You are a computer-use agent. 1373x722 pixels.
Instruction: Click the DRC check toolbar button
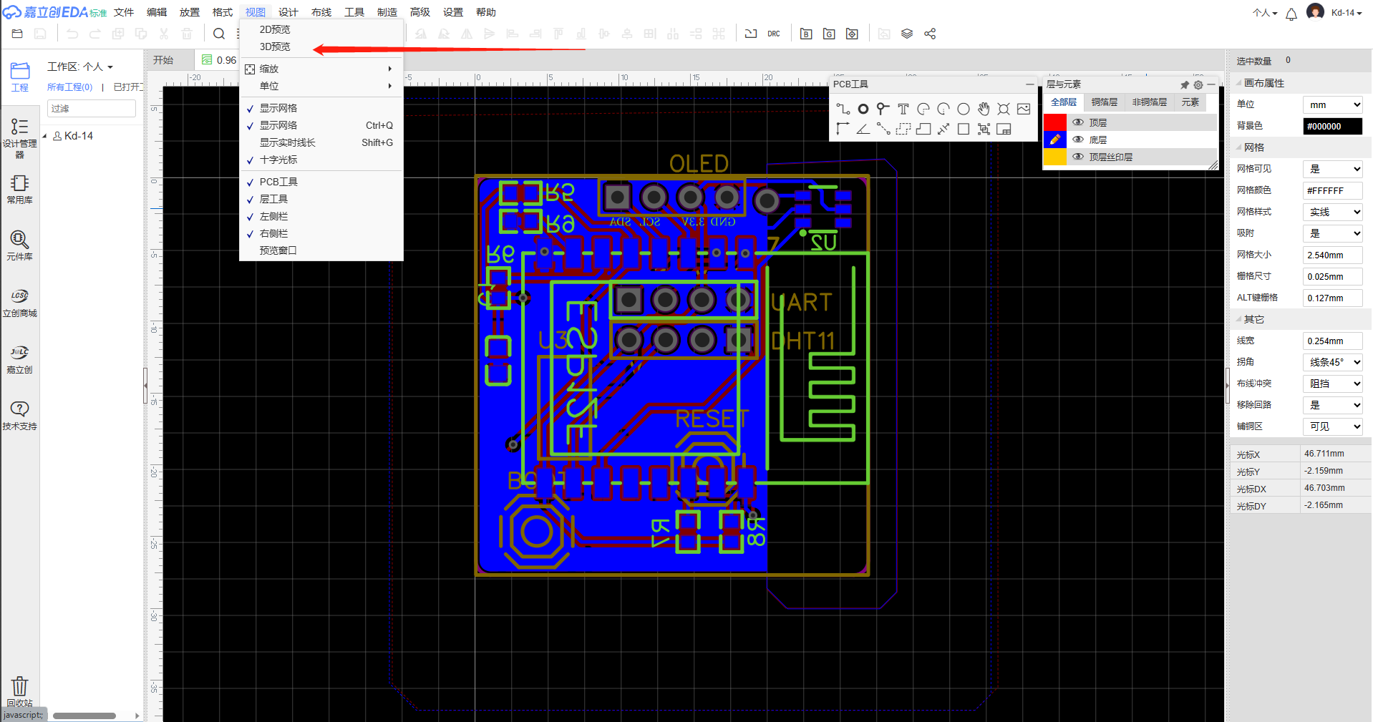pos(774,34)
